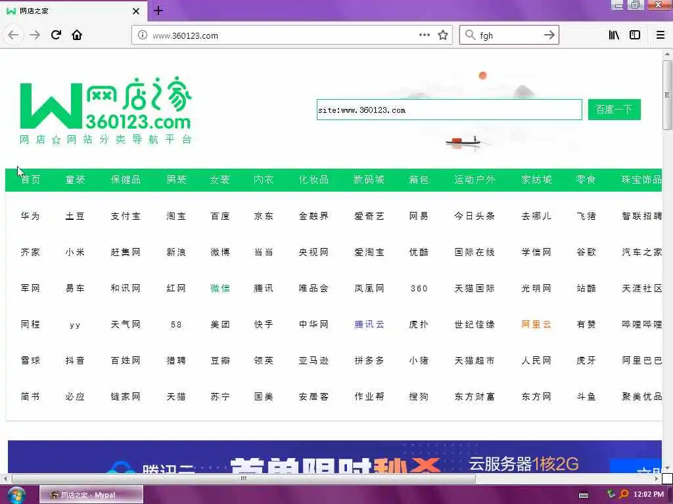
Task: Click the search magnifier icon
Action: pos(470,35)
